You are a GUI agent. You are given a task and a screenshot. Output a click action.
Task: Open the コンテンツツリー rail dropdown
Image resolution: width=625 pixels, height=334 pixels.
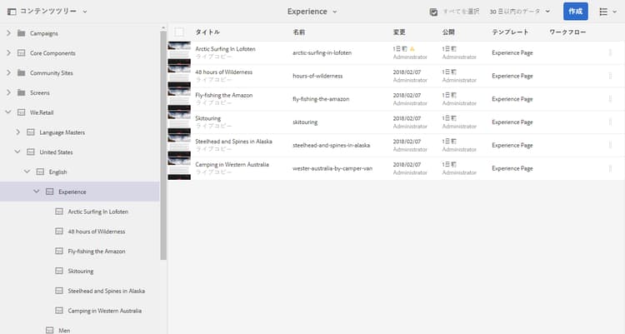click(x=53, y=12)
